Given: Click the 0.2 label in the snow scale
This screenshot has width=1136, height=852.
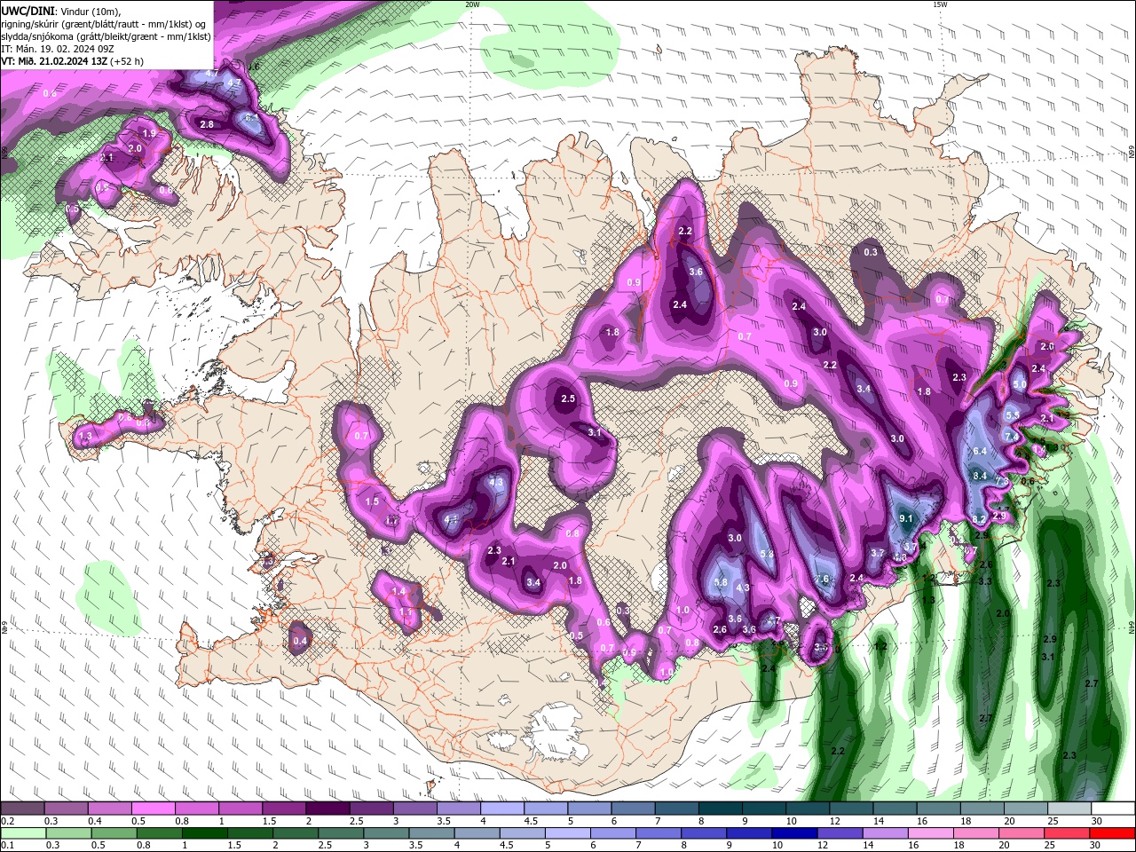Looking at the screenshot, I should [x=8, y=822].
